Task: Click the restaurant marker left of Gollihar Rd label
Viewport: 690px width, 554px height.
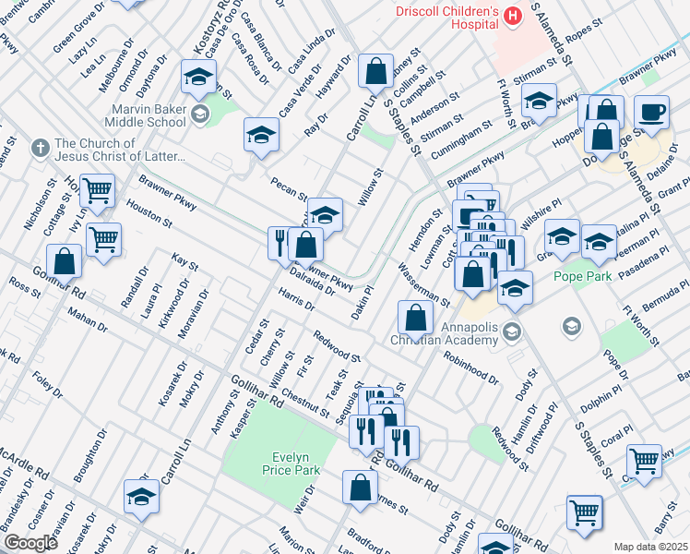Action: [366, 433]
